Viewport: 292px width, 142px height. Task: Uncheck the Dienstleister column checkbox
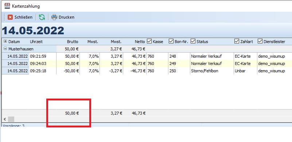(260, 41)
